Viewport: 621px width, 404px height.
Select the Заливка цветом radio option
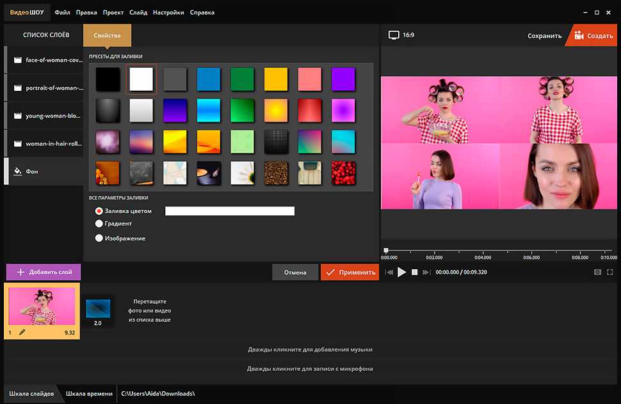pos(99,211)
